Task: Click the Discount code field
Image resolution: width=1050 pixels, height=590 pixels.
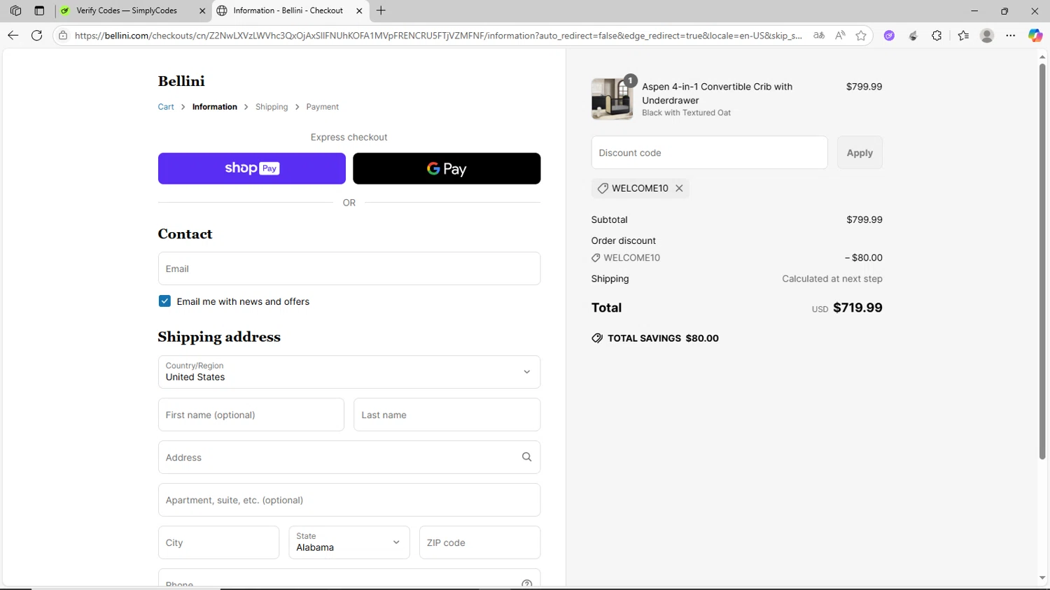Action: (709, 152)
